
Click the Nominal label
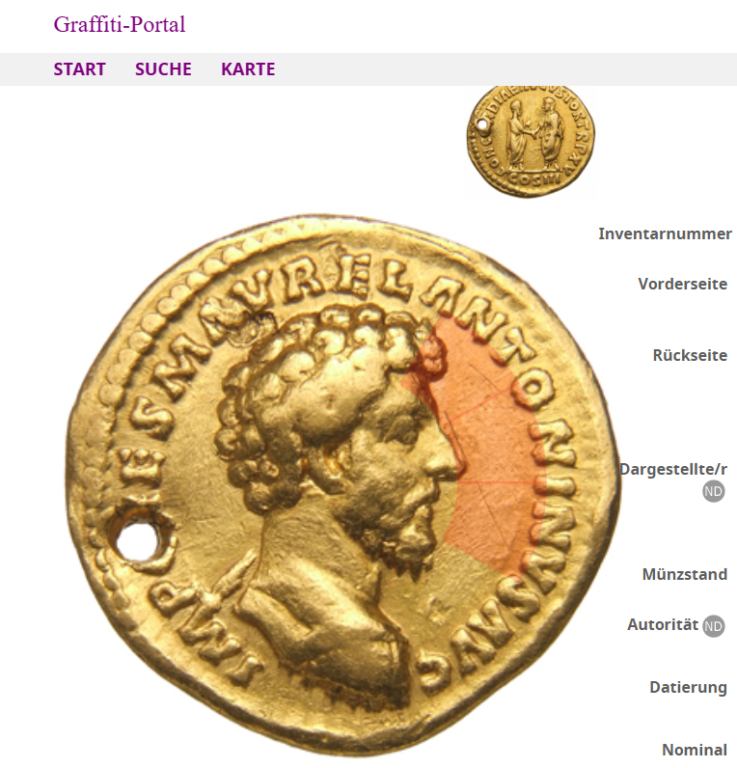point(695,750)
